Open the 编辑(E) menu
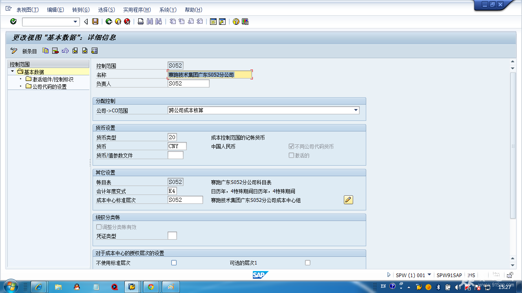522x293 pixels. (x=55, y=10)
